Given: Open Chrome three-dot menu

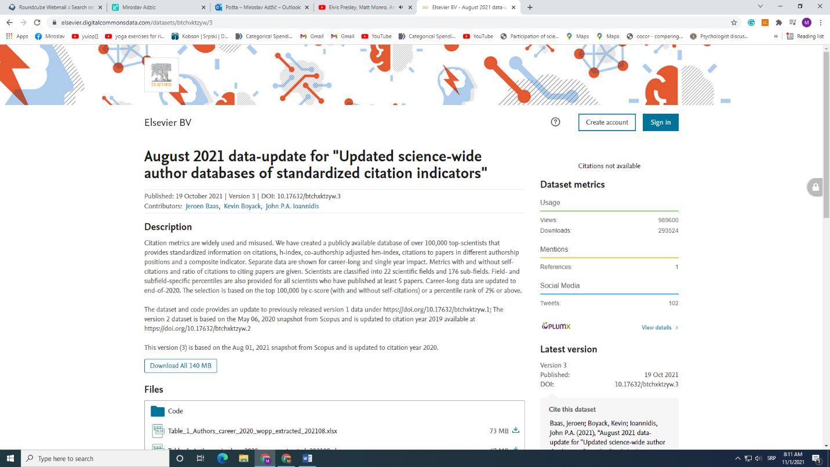Looking at the screenshot, I should [x=821, y=23].
